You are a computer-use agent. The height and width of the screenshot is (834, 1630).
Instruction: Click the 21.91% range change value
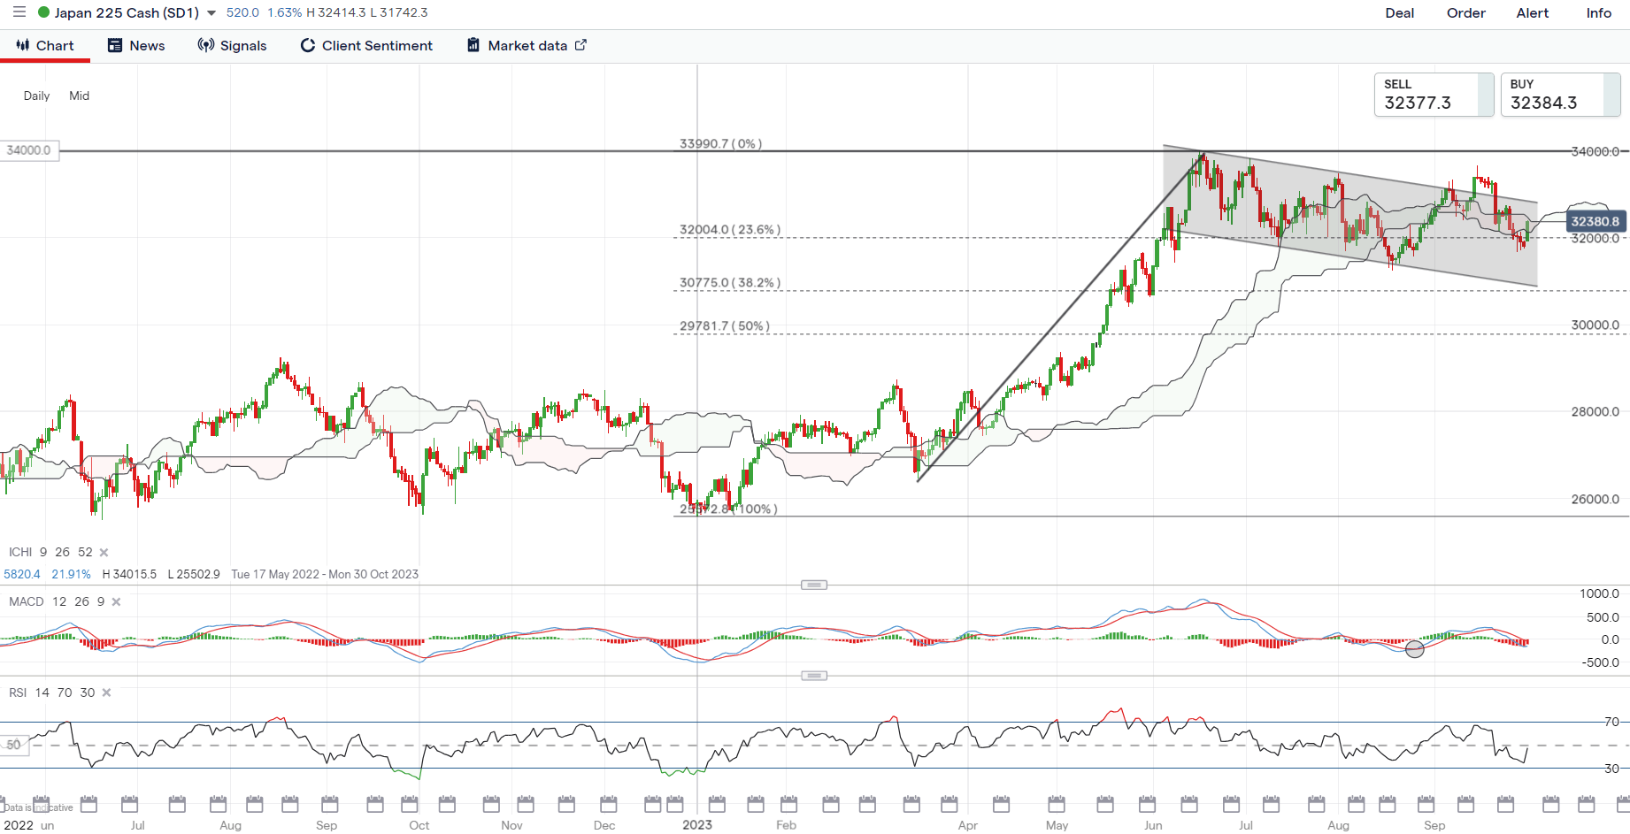tap(72, 575)
